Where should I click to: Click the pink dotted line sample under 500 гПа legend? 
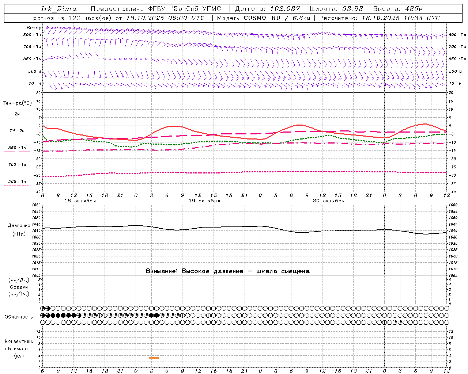click(16, 186)
